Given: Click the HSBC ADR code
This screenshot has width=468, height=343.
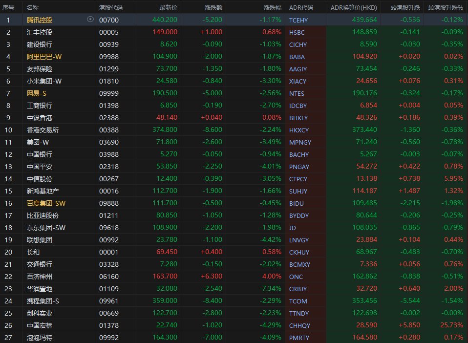Looking at the screenshot, I should [x=297, y=33].
